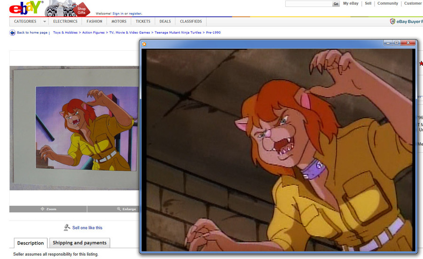Image resolution: width=423 pixels, height=259 pixels.
Task: Open TV, Movie & Video Games breadcrumb
Action: (130, 32)
